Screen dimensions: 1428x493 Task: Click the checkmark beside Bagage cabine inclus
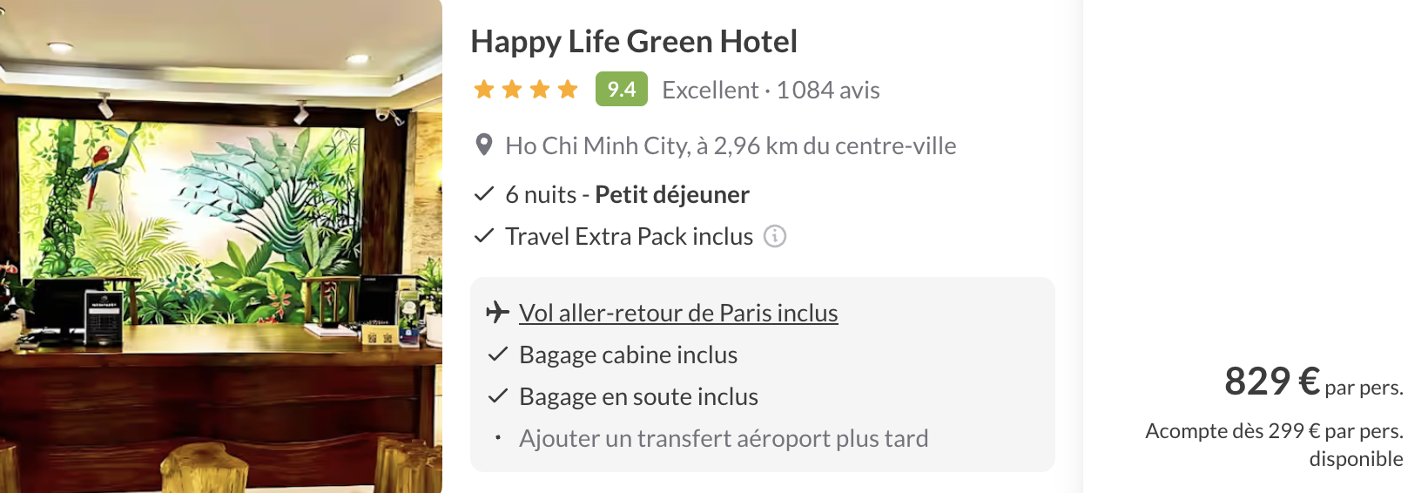498,355
